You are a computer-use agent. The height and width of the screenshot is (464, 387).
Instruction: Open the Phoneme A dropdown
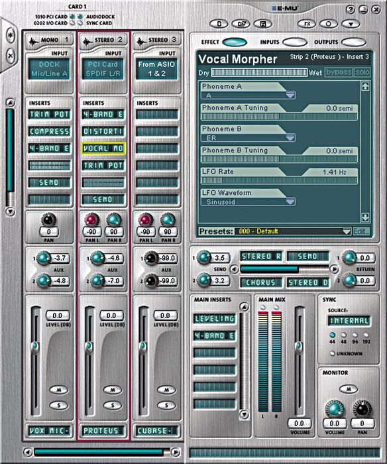click(248, 95)
